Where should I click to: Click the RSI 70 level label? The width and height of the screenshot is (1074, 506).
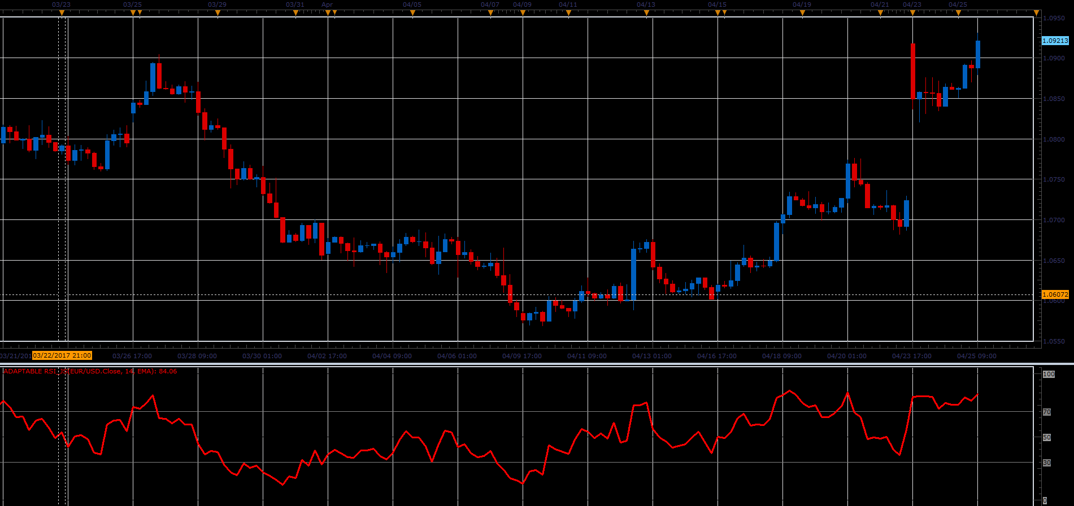1047,412
